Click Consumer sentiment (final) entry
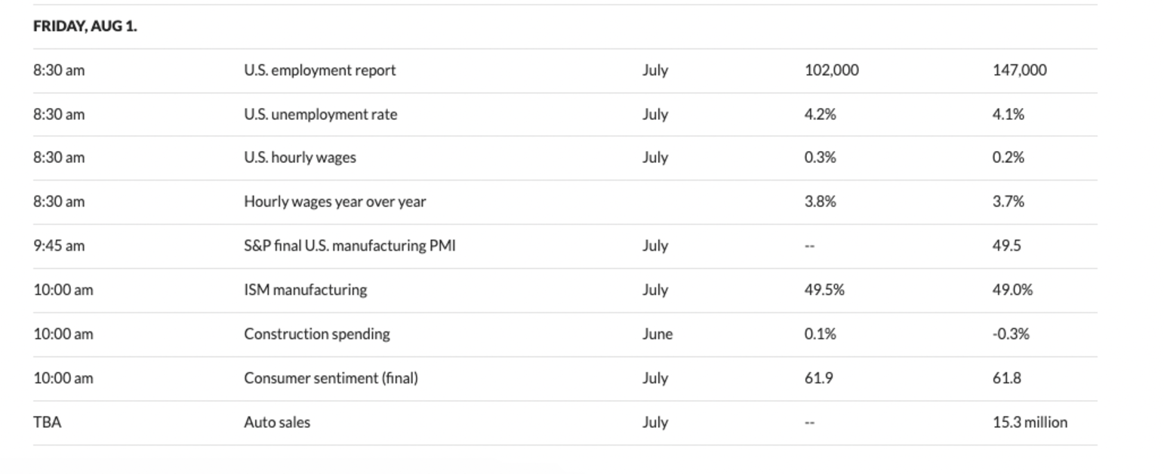This screenshot has width=1164, height=474. 331,378
